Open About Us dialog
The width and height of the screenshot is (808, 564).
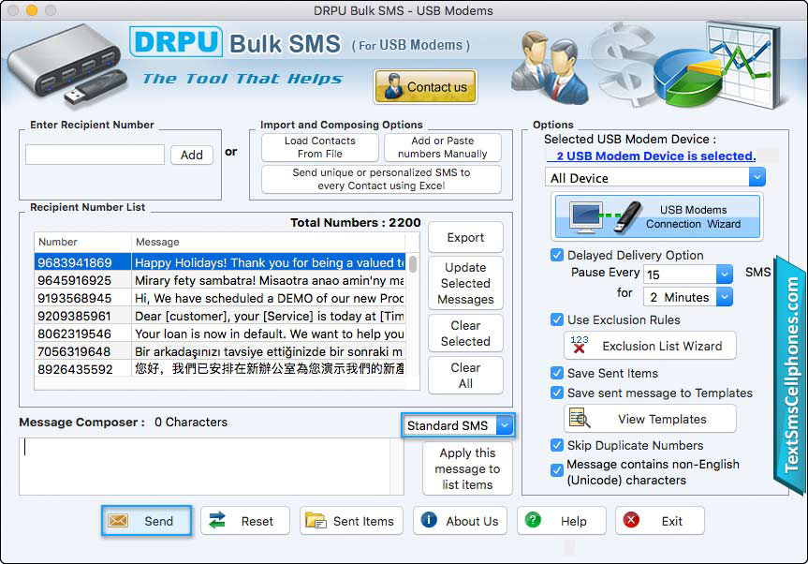click(x=460, y=521)
